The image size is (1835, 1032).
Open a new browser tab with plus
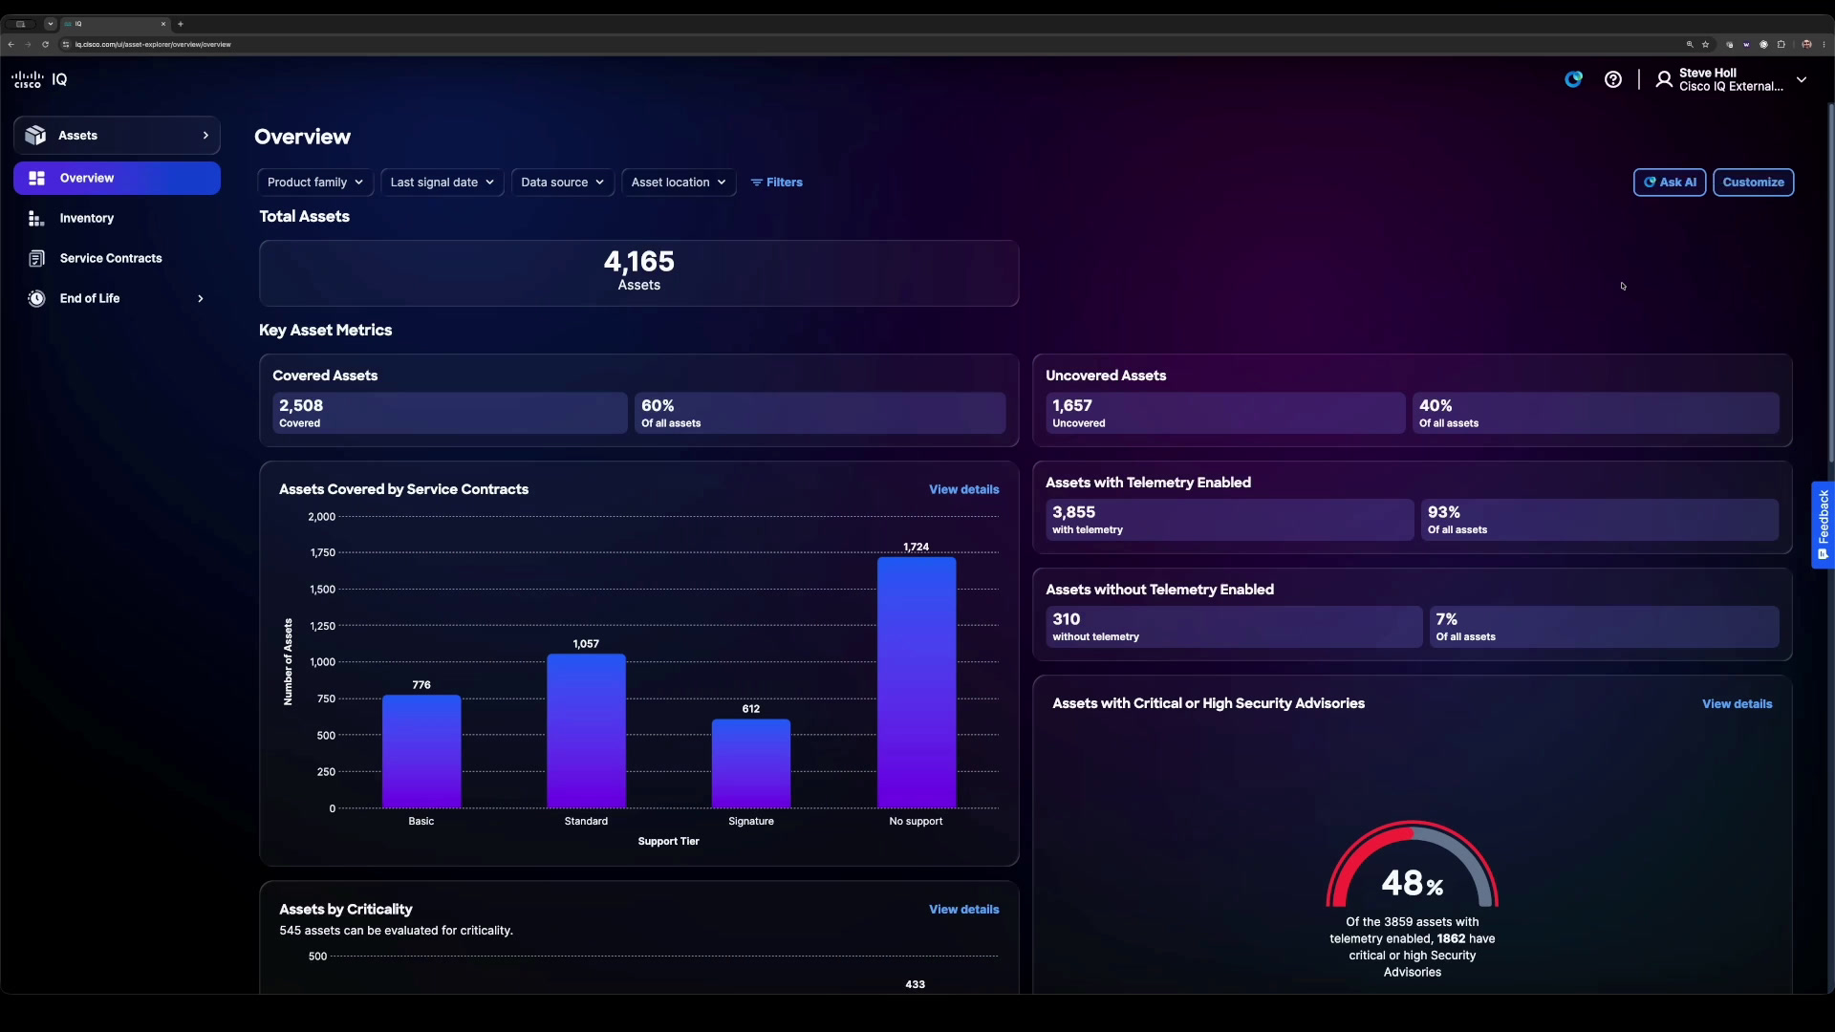(x=180, y=24)
